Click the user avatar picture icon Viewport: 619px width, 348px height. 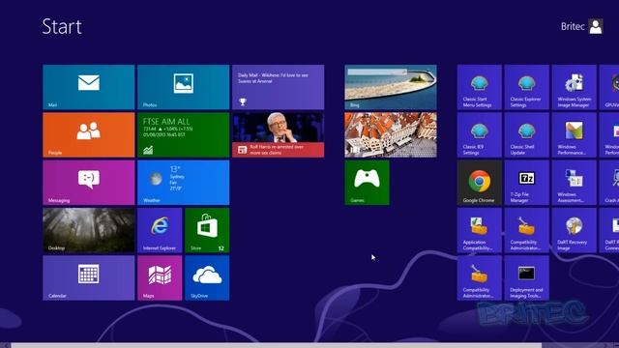pyautogui.click(x=596, y=26)
